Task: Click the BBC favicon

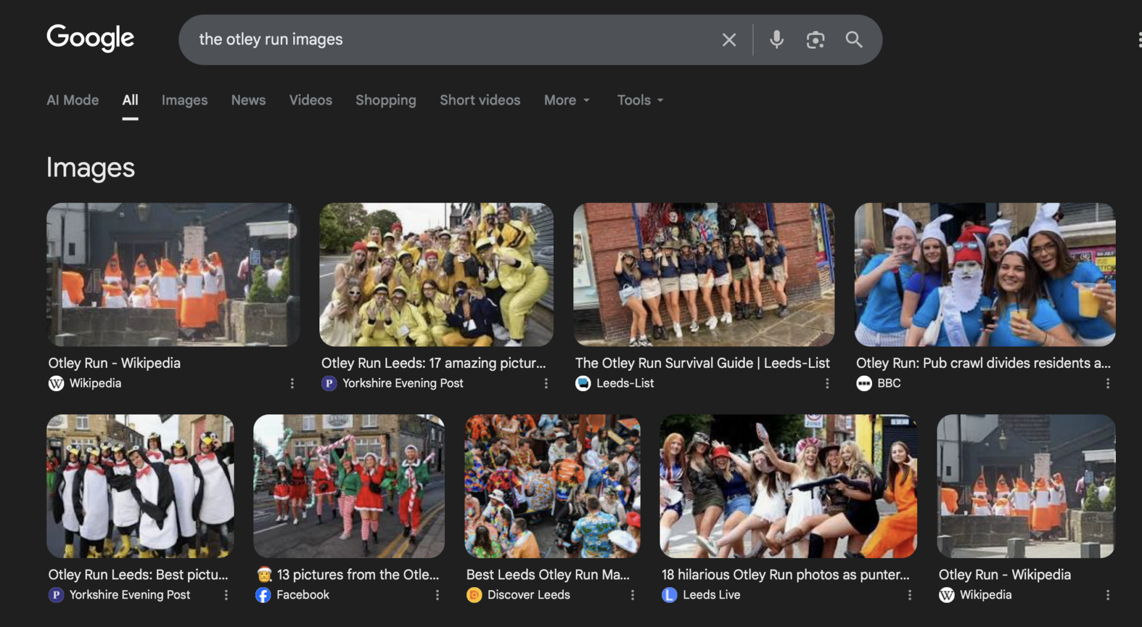Action: pos(864,383)
